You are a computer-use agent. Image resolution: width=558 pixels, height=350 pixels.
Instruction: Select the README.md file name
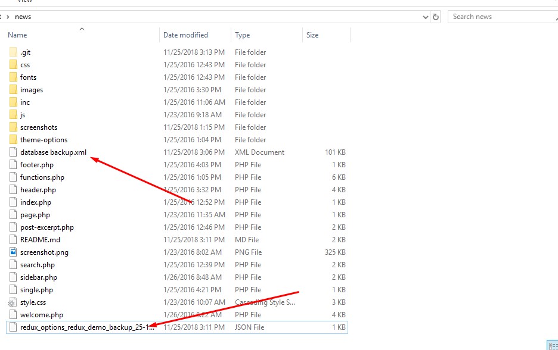click(40, 239)
